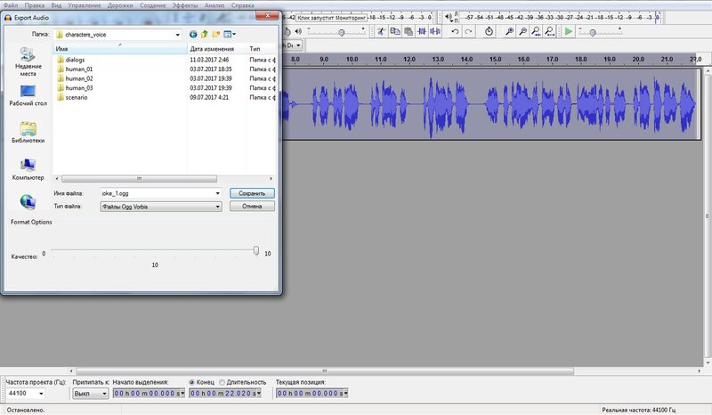
Task: Select the Конец radio button
Action: pos(190,382)
